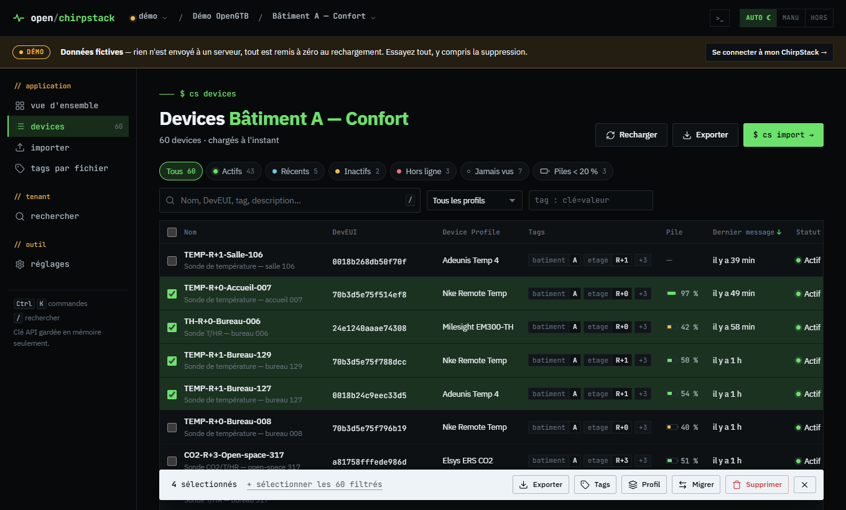Click the cs import button
The image size is (846, 510).
(783, 135)
